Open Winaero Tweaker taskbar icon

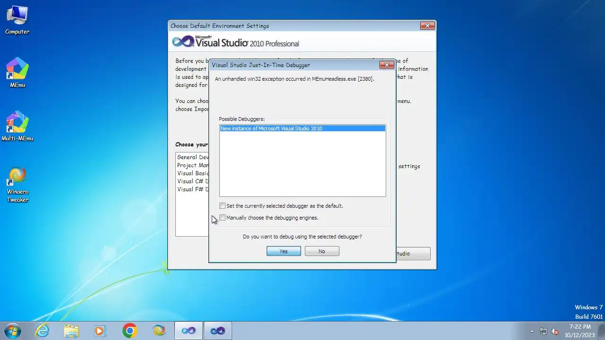tap(159, 331)
